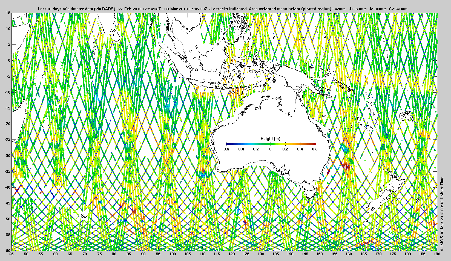Select the 0.2 colorbar tick label
Screen dimensions: 451x261
point(285,149)
